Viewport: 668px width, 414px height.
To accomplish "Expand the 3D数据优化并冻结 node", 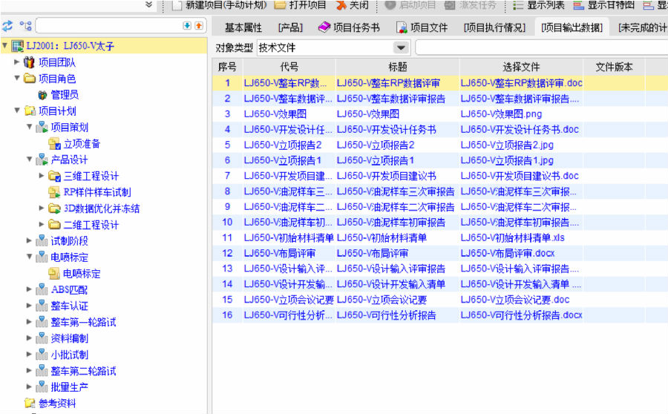I will [42, 208].
